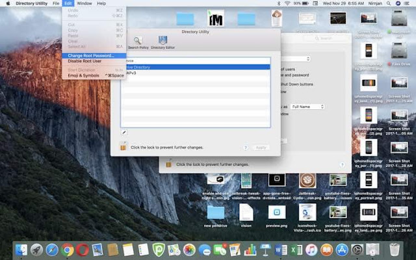The image size is (416, 260).
Task: Open the popup menu above 'of users' in the background window
Action: tap(296, 58)
